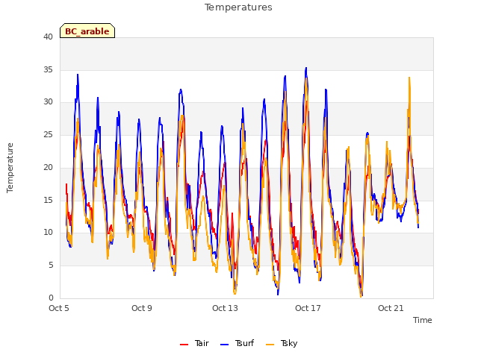Click the 15 y-axis tick label
Viewport: 478px width, 358px height.
point(48,200)
